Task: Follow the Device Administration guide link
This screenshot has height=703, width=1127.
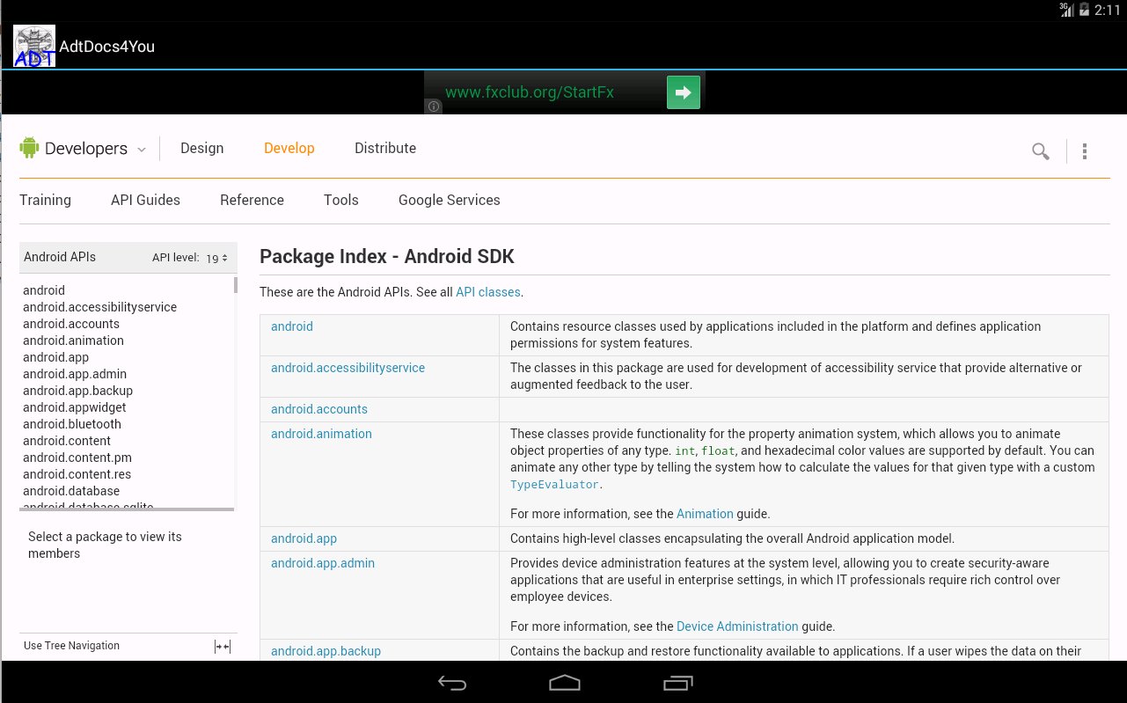Action: click(x=737, y=626)
